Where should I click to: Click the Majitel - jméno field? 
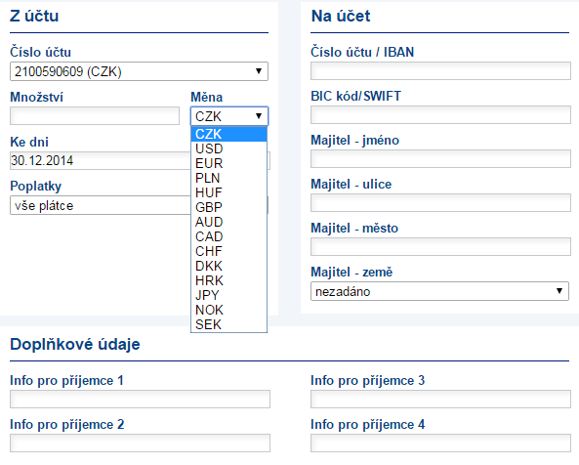440,159
